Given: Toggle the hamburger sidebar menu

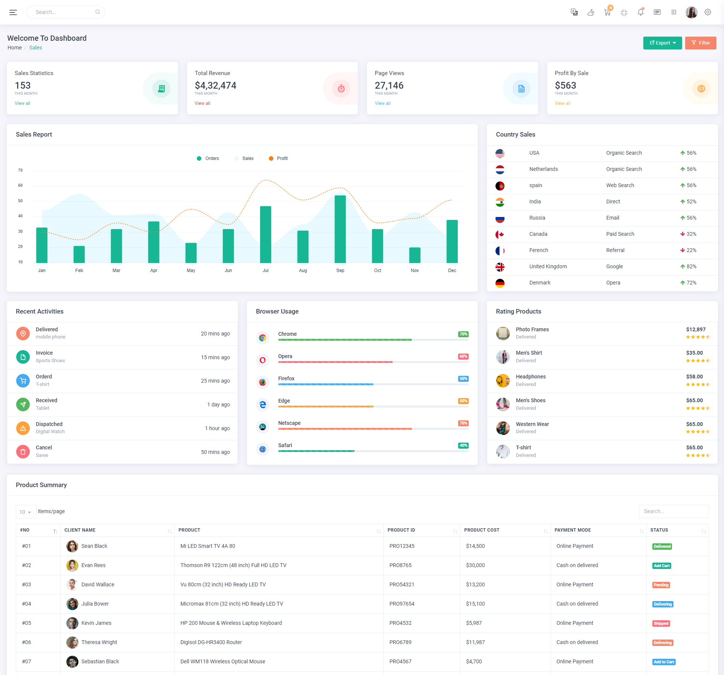Looking at the screenshot, I should click(13, 12).
